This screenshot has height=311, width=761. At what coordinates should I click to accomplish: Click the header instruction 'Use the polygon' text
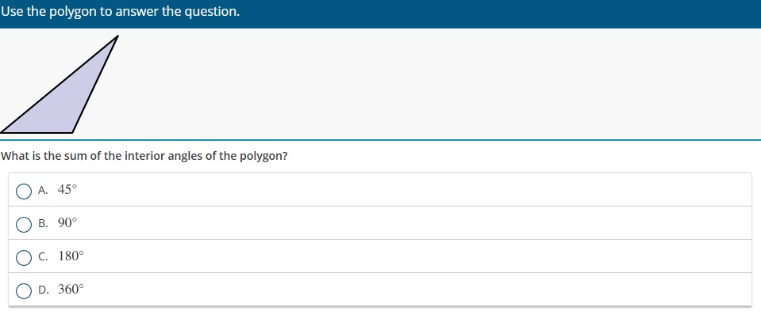click(x=49, y=12)
